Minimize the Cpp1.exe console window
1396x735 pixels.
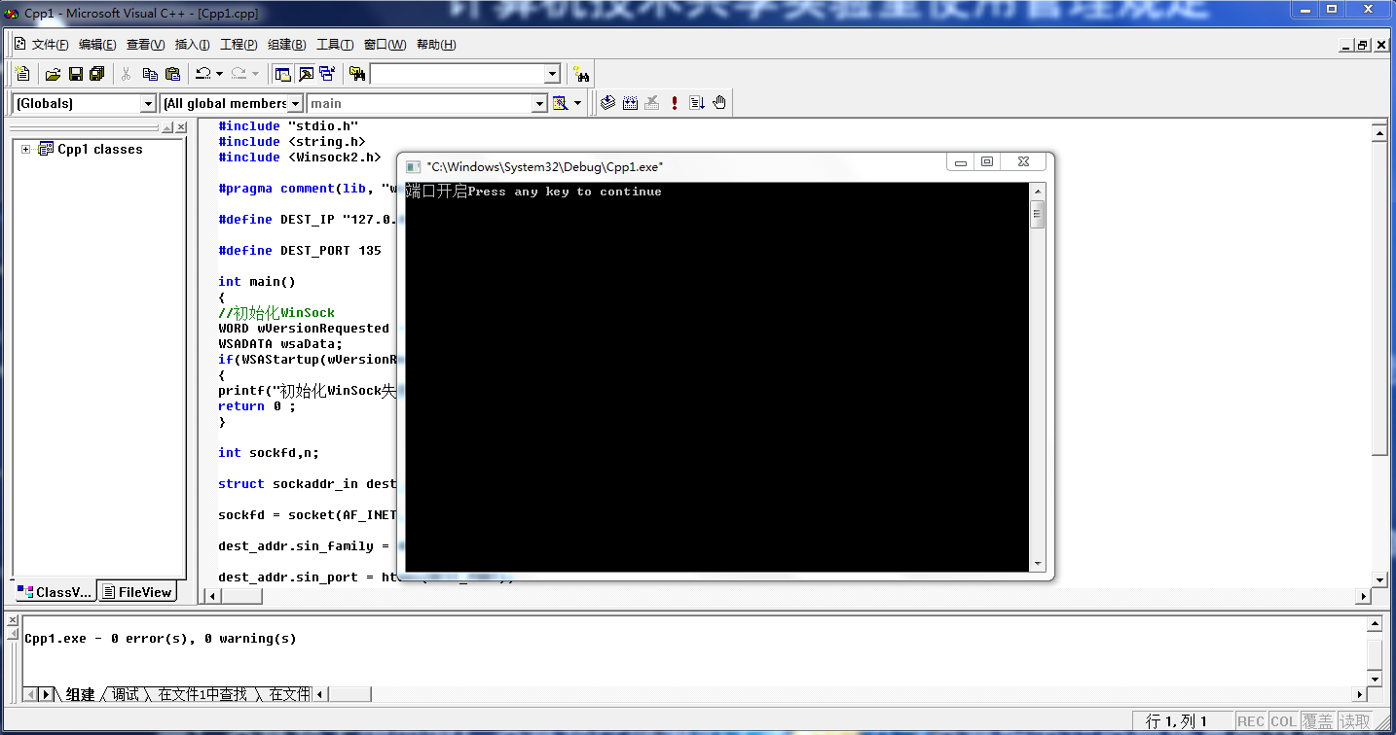click(x=961, y=162)
